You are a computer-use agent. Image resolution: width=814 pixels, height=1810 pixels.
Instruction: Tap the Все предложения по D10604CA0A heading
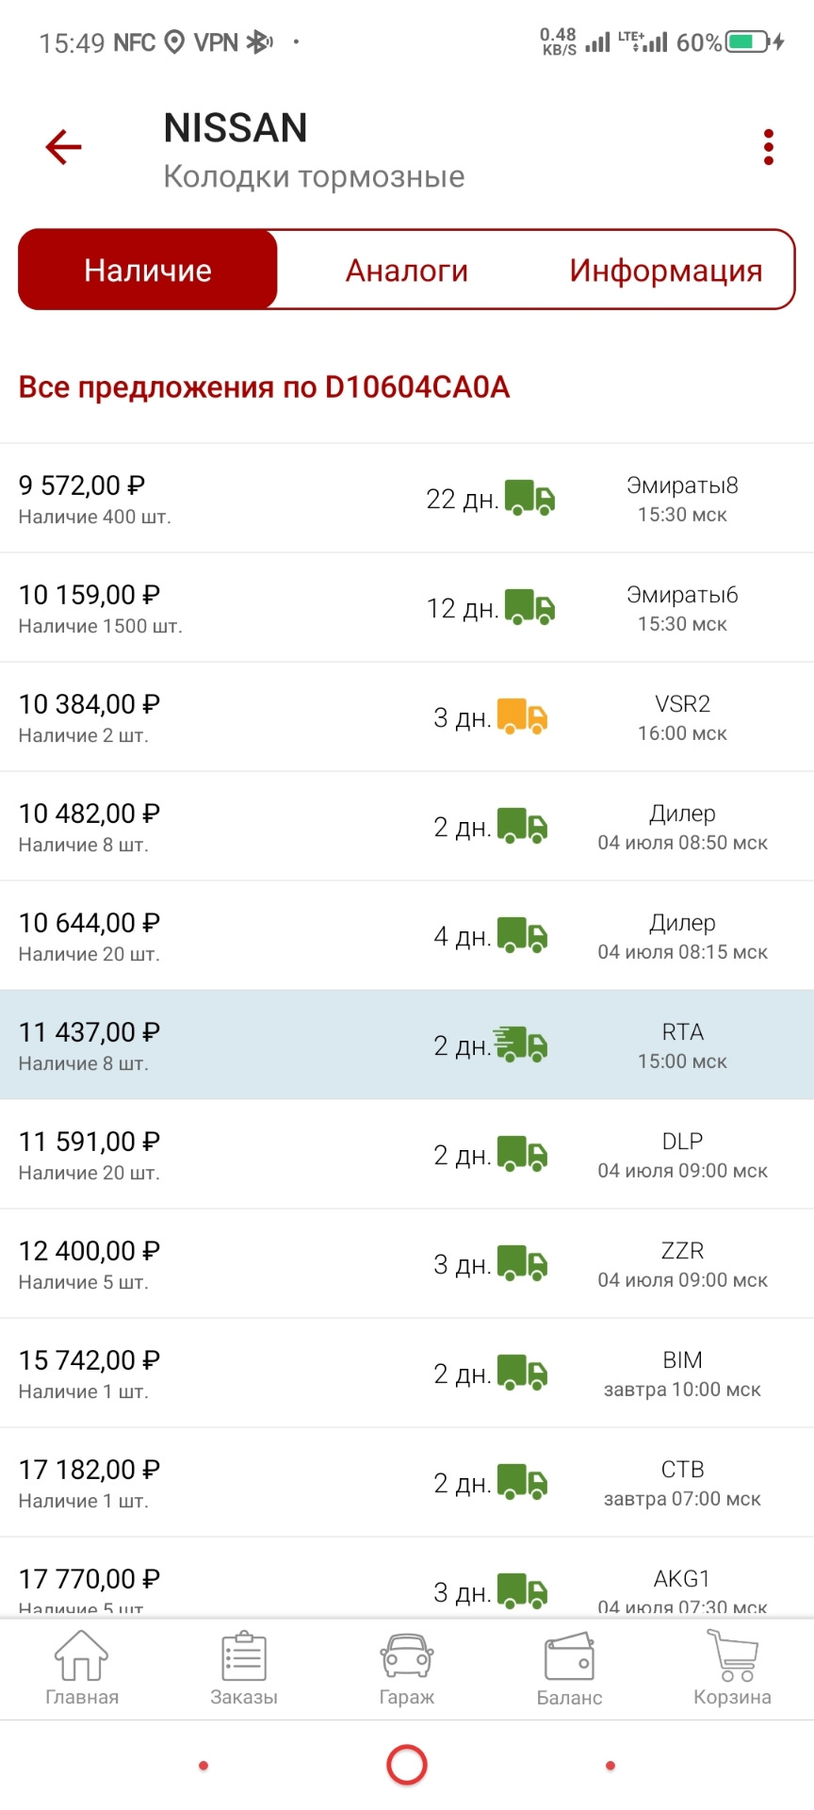pos(264,387)
